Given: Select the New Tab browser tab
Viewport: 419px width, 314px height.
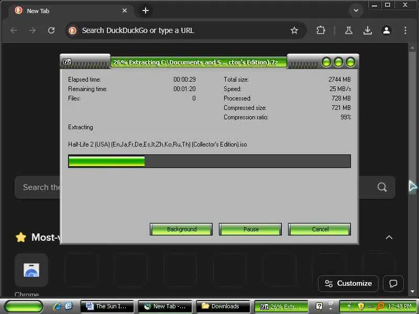Looking at the screenshot, I should (x=71, y=11).
